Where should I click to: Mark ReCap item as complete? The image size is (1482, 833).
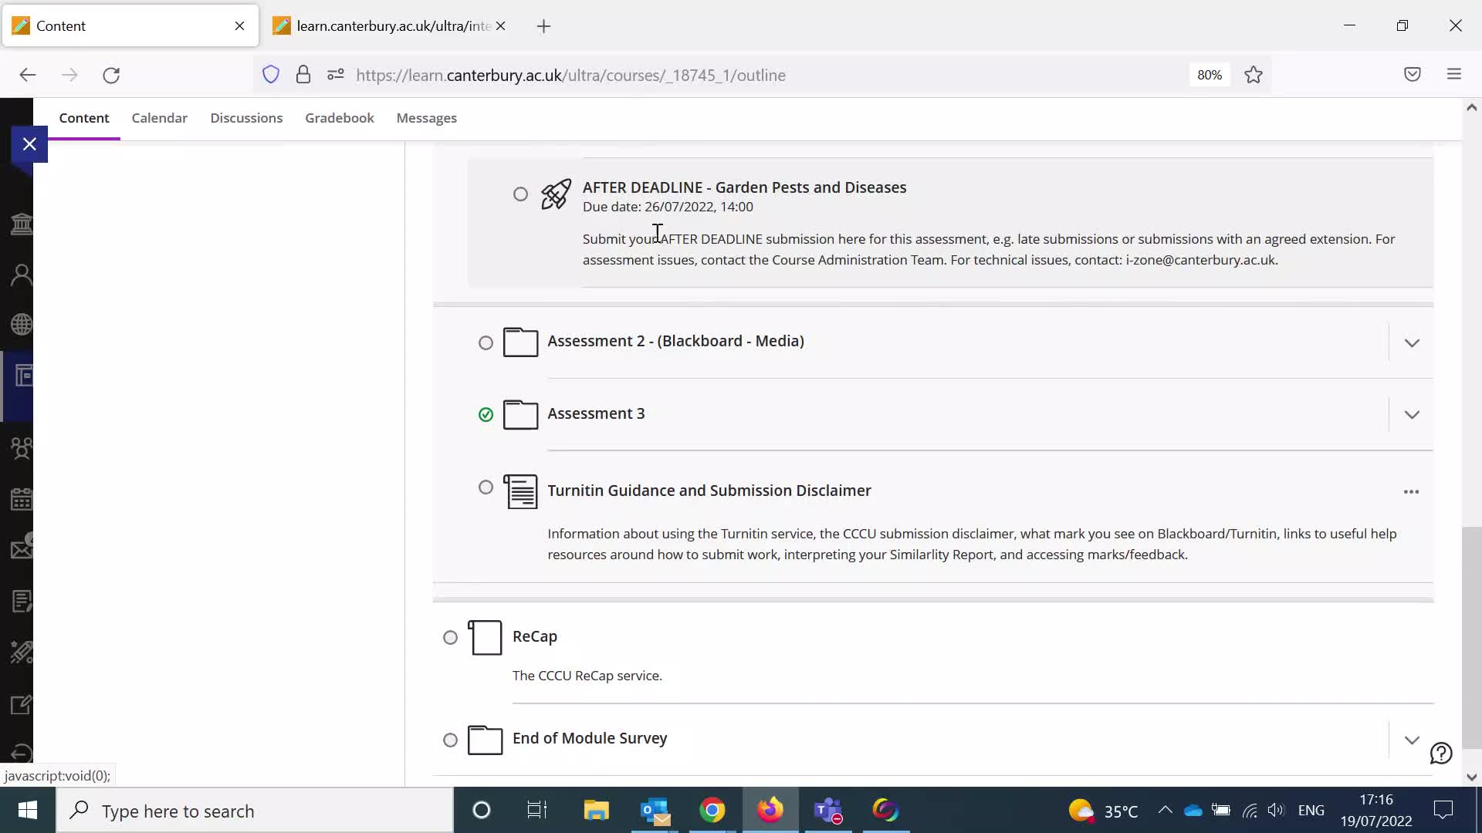tap(450, 638)
